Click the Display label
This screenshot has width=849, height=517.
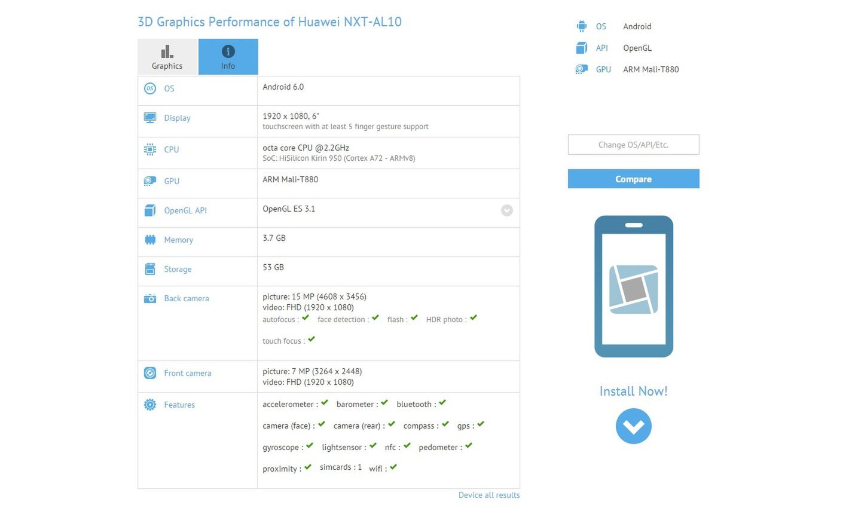[x=178, y=118]
